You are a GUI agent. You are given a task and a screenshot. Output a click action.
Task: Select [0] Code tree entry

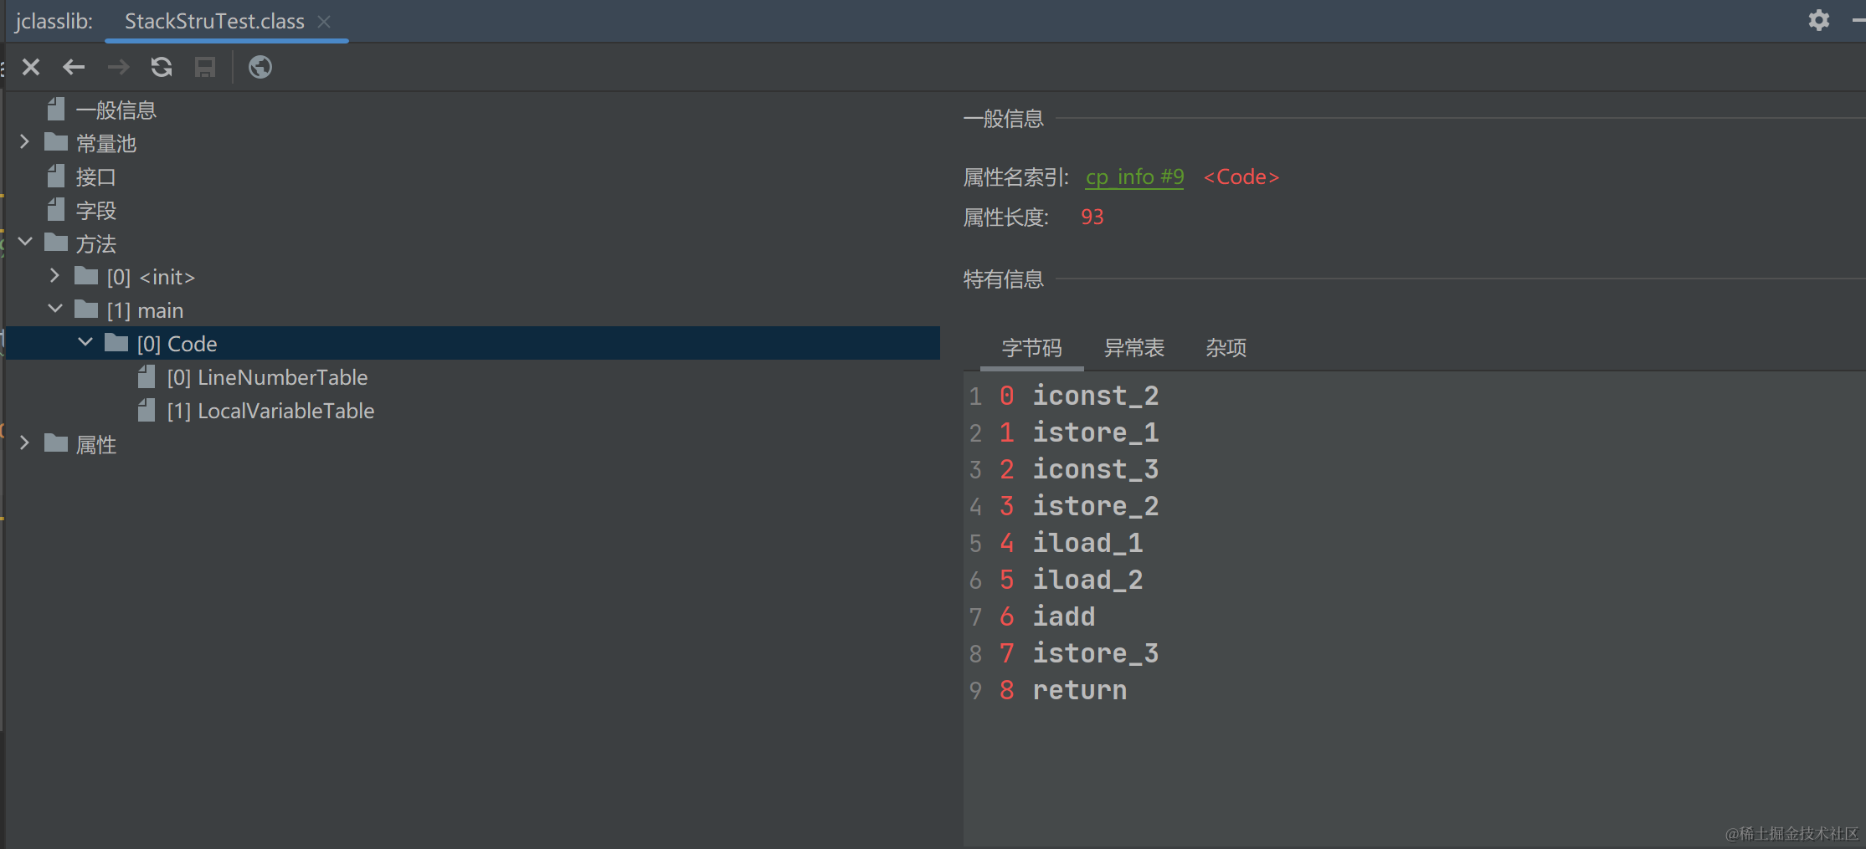pyautogui.click(x=177, y=344)
